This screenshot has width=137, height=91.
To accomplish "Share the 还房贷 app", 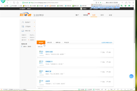I will tap(108, 82).
